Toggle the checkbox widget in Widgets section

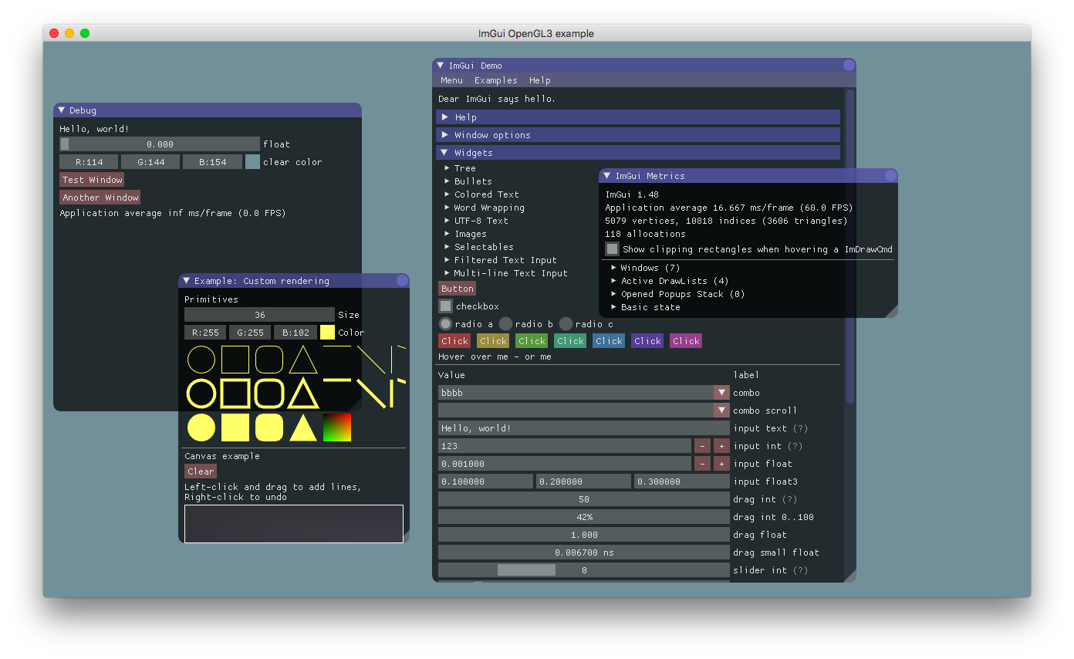[445, 306]
